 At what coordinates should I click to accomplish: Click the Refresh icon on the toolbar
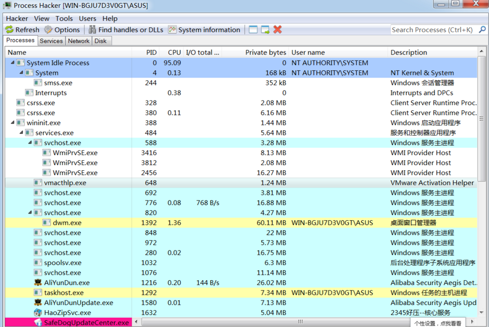click(9, 30)
